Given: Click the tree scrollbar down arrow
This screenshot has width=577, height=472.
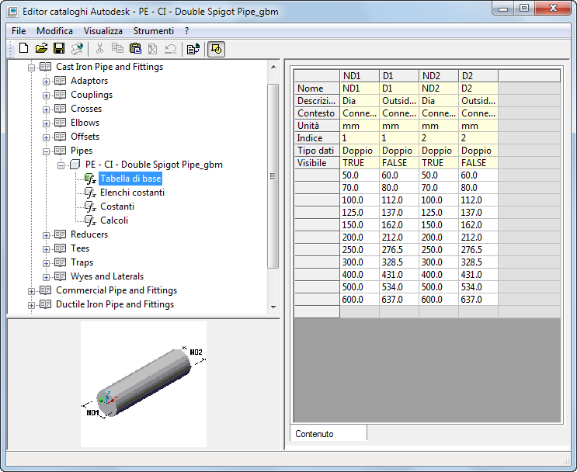Looking at the screenshot, I should pos(273,307).
